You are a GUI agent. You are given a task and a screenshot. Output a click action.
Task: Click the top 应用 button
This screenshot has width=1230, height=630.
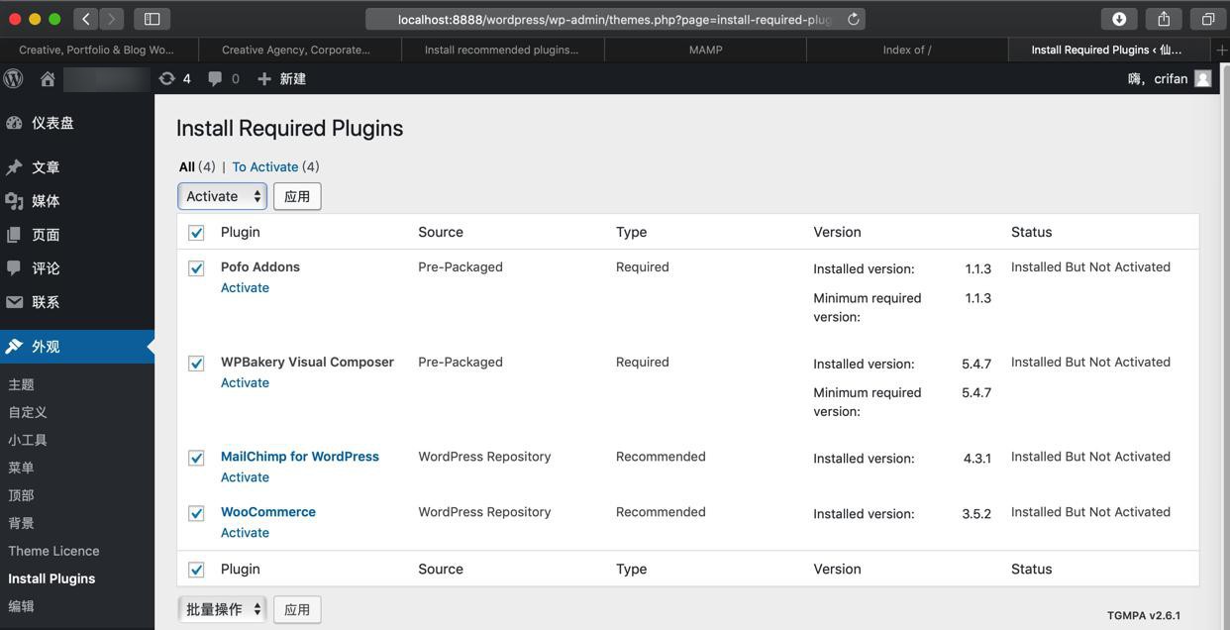point(297,196)
